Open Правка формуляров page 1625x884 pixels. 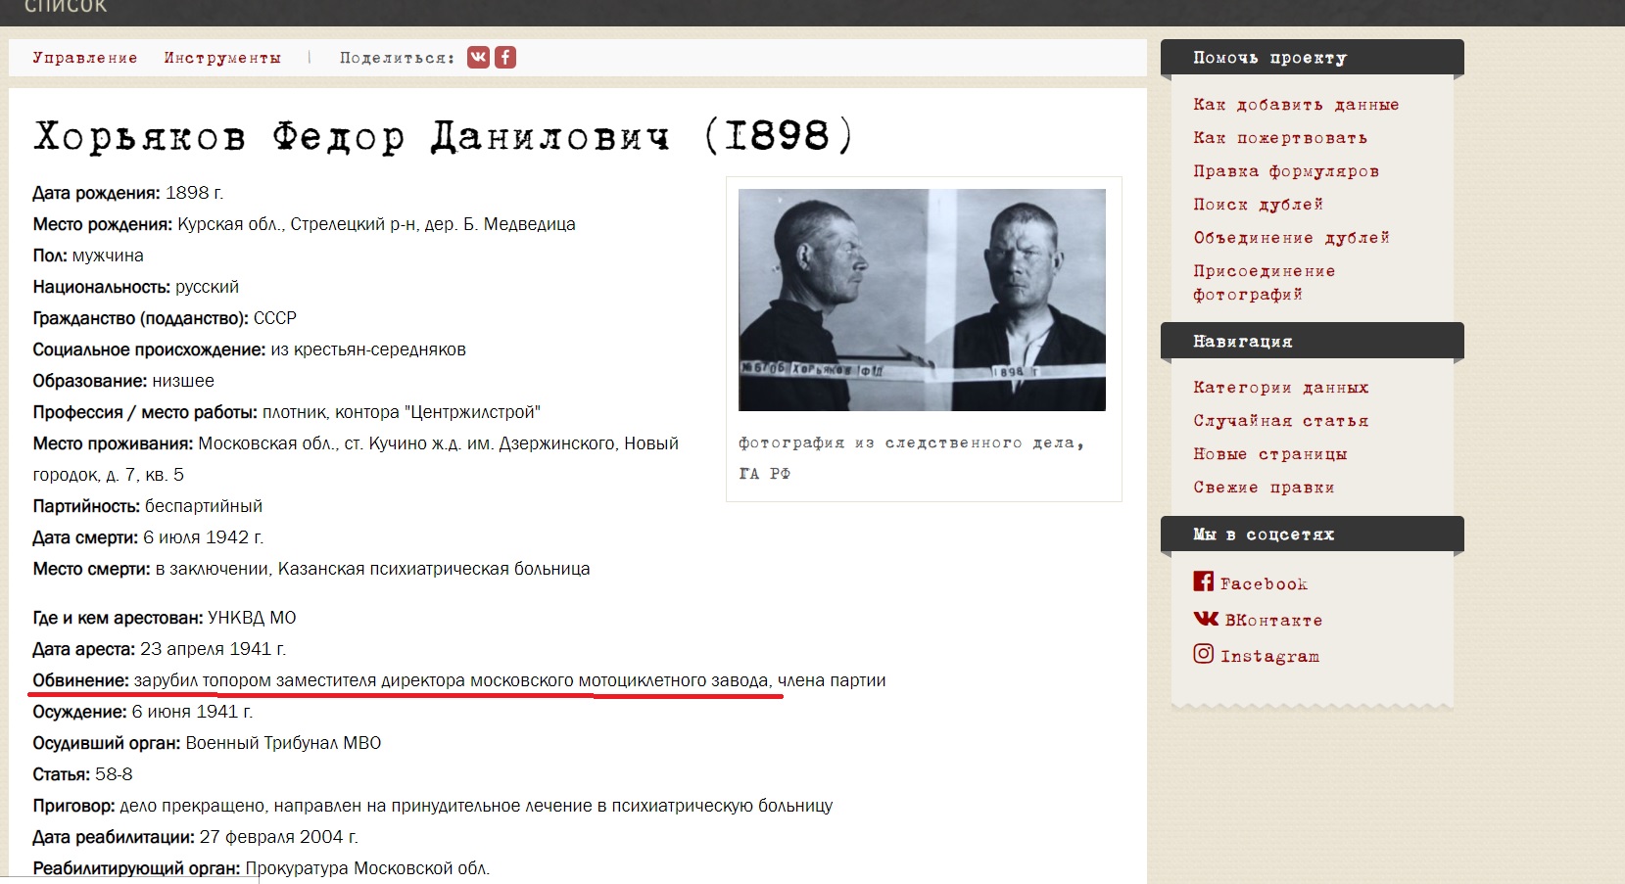[x=1286, y=171]
